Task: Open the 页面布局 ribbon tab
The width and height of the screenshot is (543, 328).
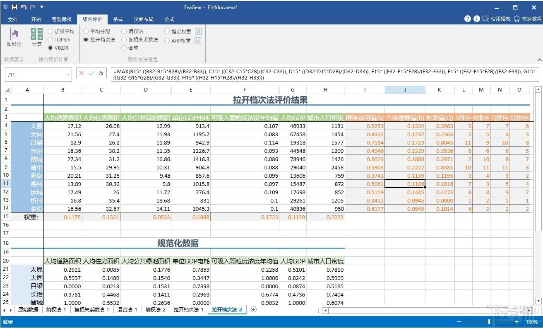Action: [x=144, y=19]
